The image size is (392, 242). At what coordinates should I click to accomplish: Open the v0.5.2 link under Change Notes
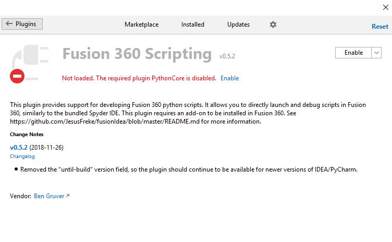(19, 148)
